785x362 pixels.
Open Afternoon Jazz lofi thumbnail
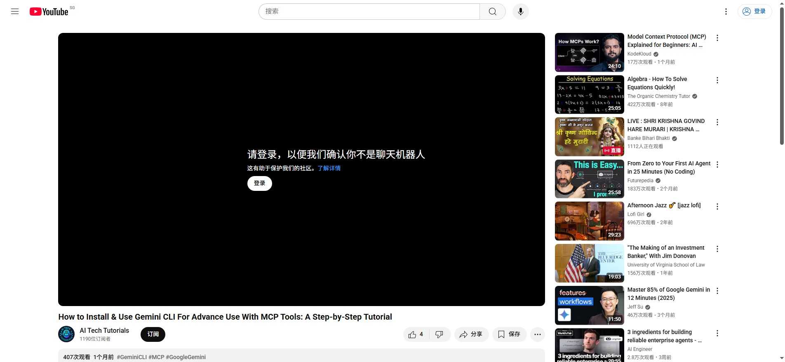click(590, 221)
